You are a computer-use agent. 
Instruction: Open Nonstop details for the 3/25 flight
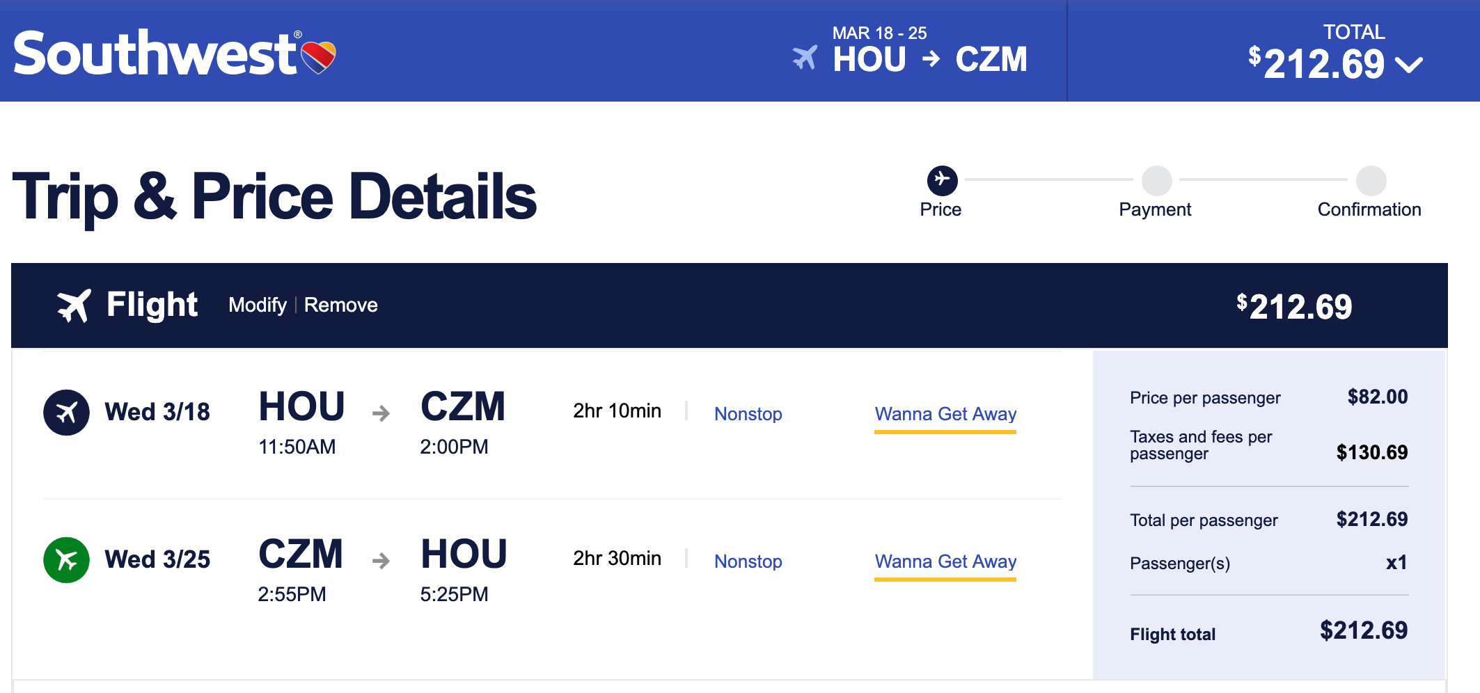tap(748, 561)
